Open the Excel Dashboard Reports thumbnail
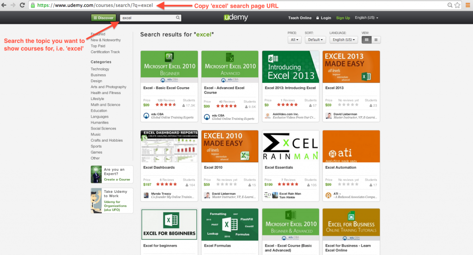This screenshot has height=255, width=473. pos(169,146)
